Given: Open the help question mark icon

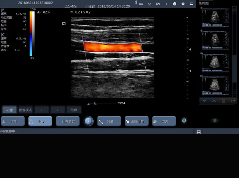Looking at the screenshot, I should pos(175,4).
